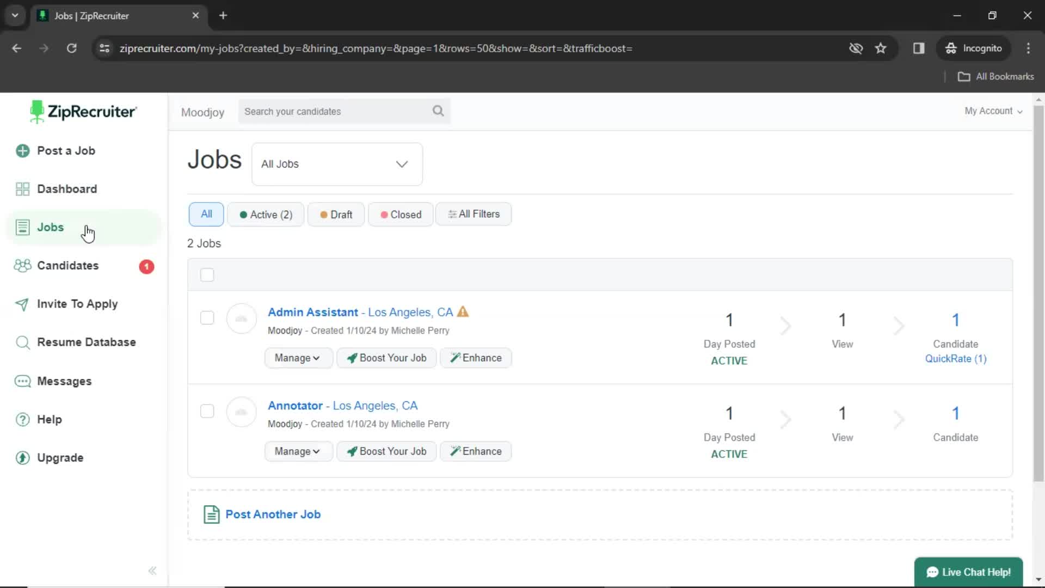
Task: Select the Active (2) filter tab
Action: pyautogui.click(x=266, y=214)
